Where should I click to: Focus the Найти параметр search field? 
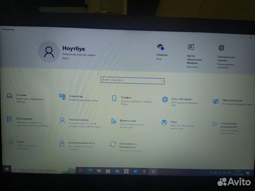coord(132,81)
